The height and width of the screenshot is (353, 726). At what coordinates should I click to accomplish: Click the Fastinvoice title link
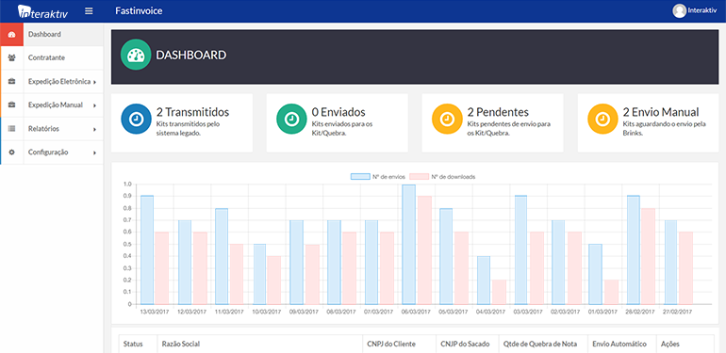[139, 10]
